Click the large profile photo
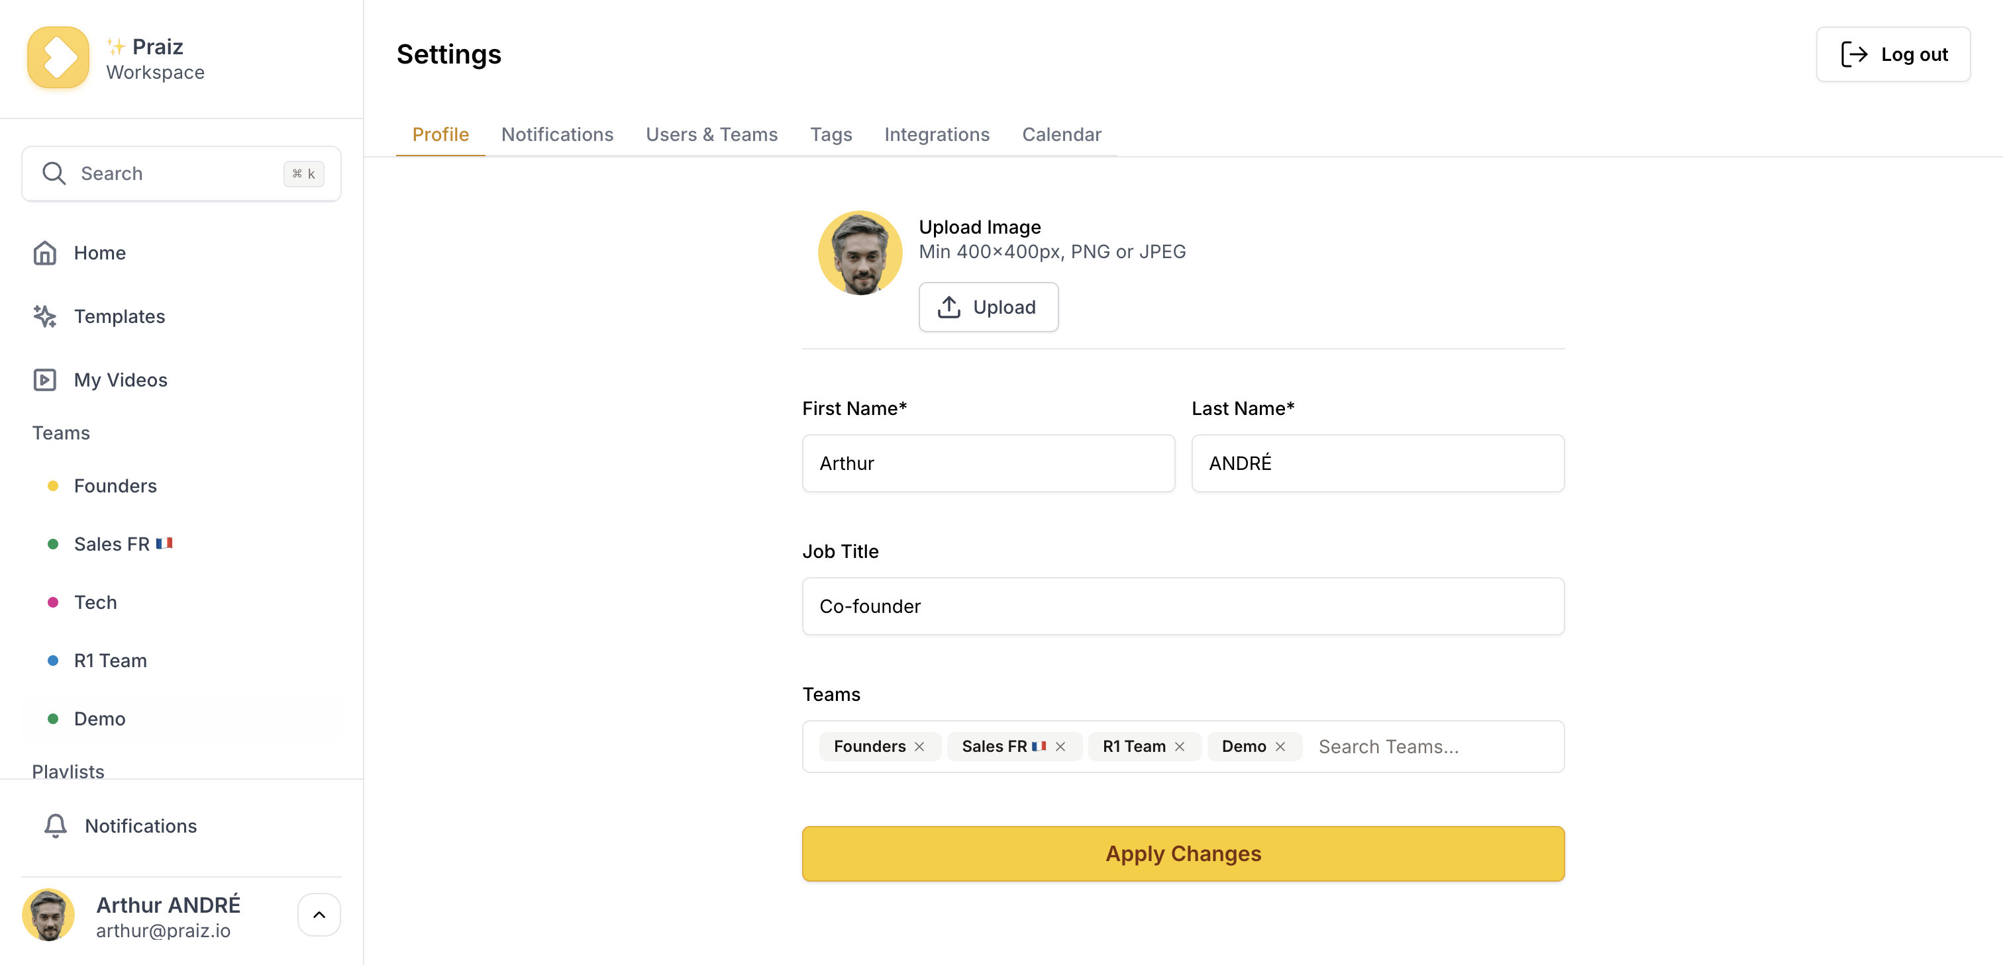Image resolution: width=2003 pixels, height=965 pixels. (x=860, y=253)
